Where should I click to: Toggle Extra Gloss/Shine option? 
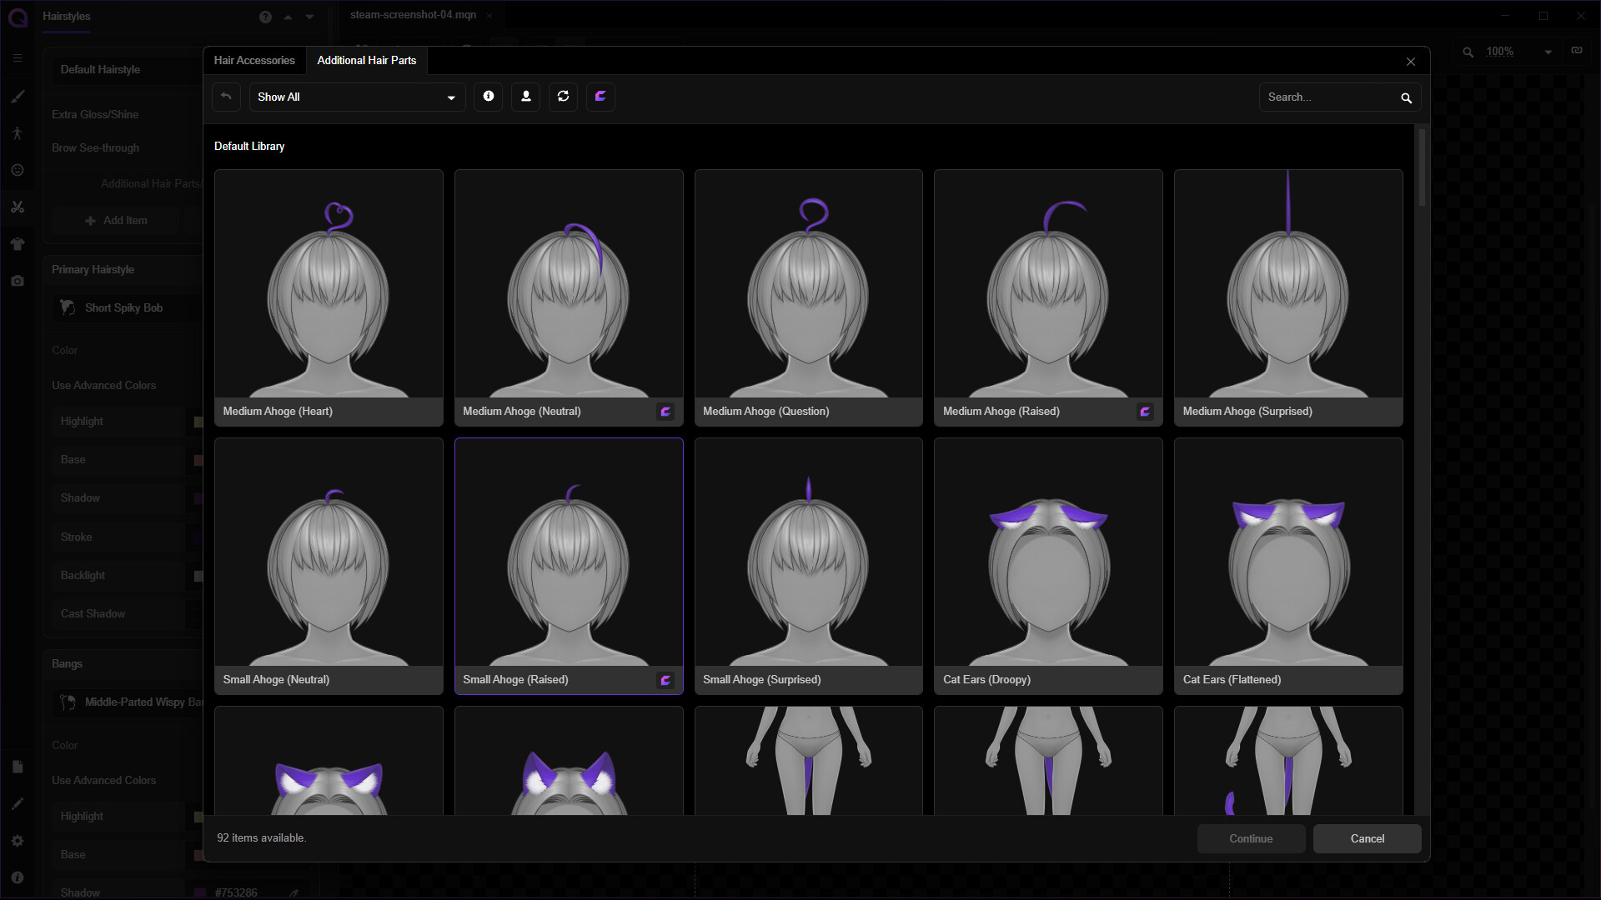(x=95, y=114)
